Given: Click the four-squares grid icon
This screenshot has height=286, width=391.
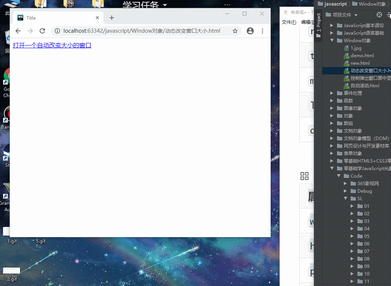Looking at the screenshot, I should click(x=305, y=176).
